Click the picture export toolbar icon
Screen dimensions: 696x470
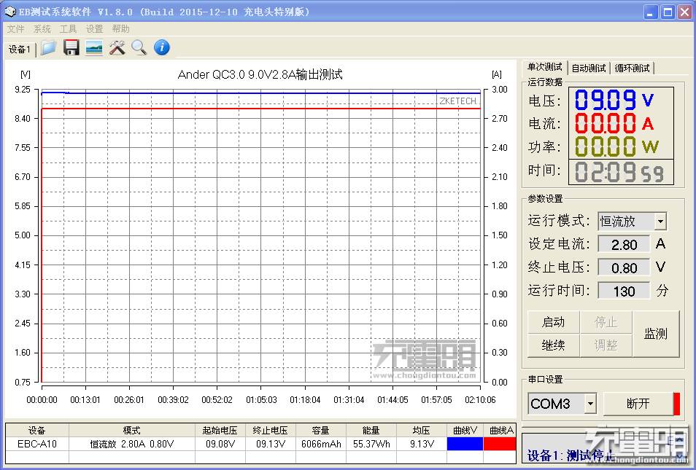click(x=94, y=47)
